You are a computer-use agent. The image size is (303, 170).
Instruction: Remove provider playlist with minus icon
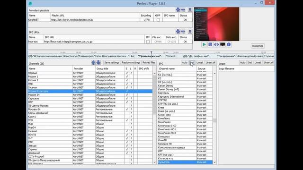point(183,9)
